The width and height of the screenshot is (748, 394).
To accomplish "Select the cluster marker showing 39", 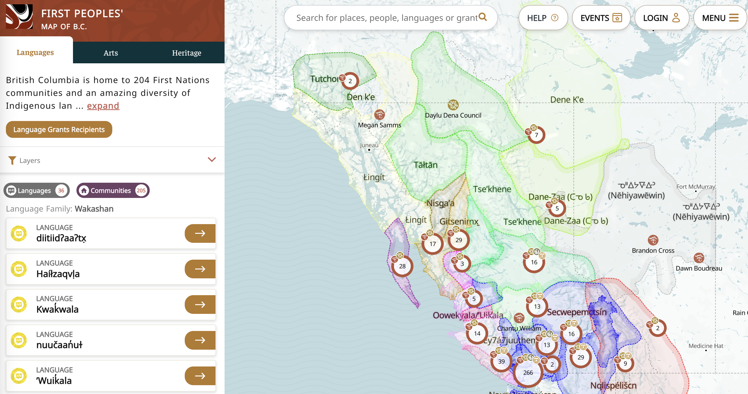I will point(501,361).
